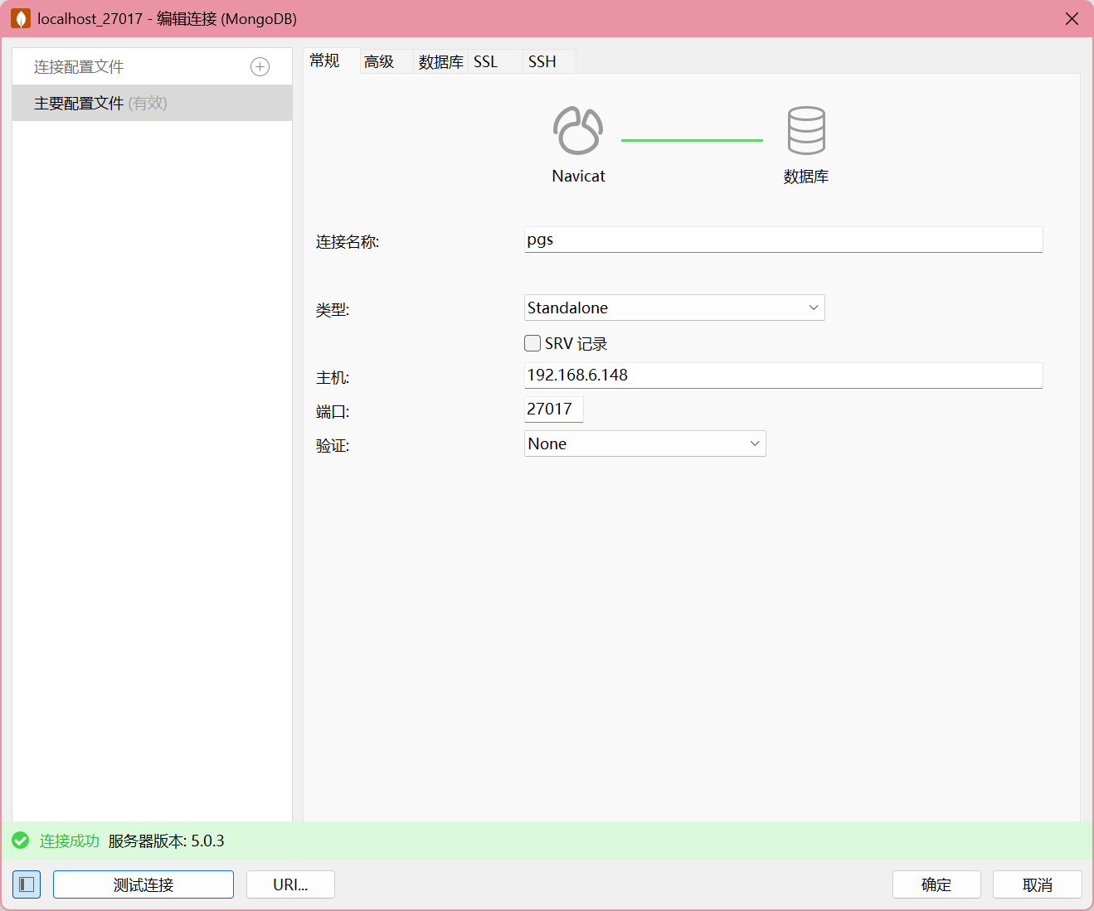Open the 验证 None dropdown

point(644,443)
